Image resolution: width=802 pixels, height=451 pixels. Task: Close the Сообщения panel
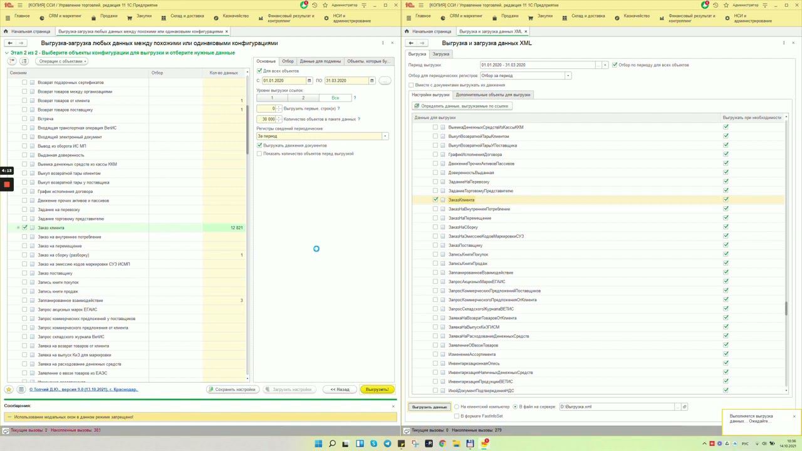pos(393,406)
